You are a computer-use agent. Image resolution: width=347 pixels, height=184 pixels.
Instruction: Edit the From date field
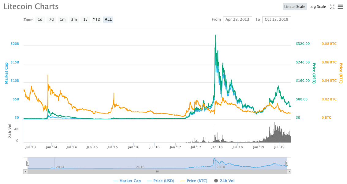click(237, 20)
